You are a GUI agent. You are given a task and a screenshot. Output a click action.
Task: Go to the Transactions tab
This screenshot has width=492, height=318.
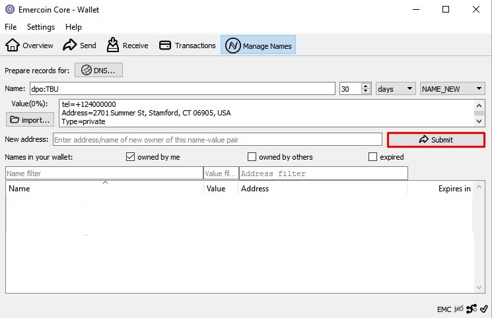click(x=187, y=46)
